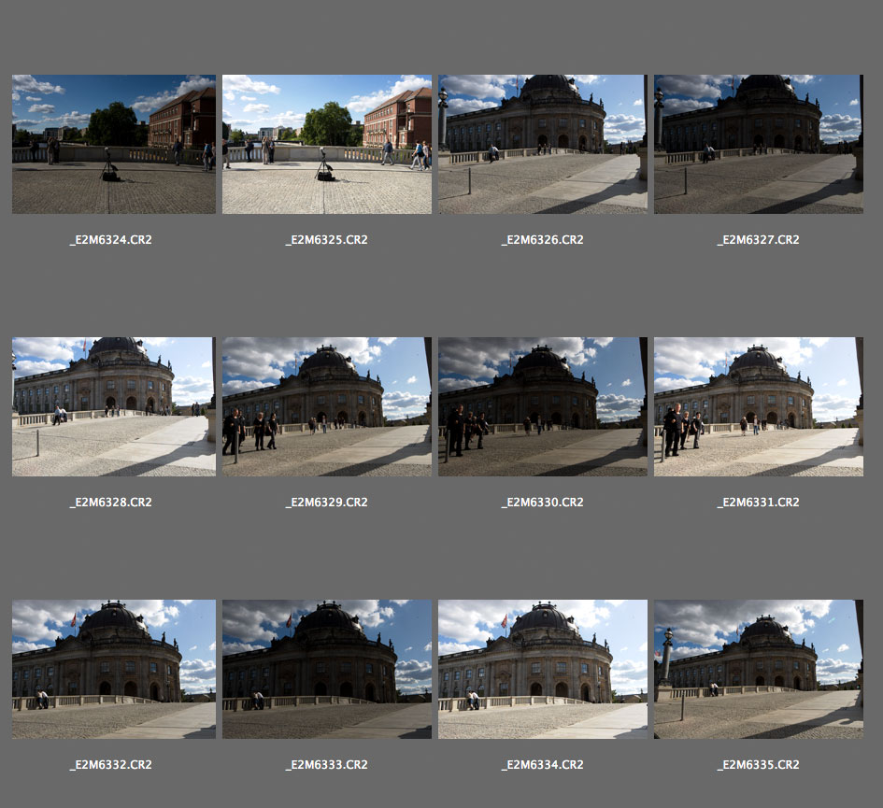
Task: Click the _E2M6334.CR2 image thumbnail
Action: tap(542, 669)
